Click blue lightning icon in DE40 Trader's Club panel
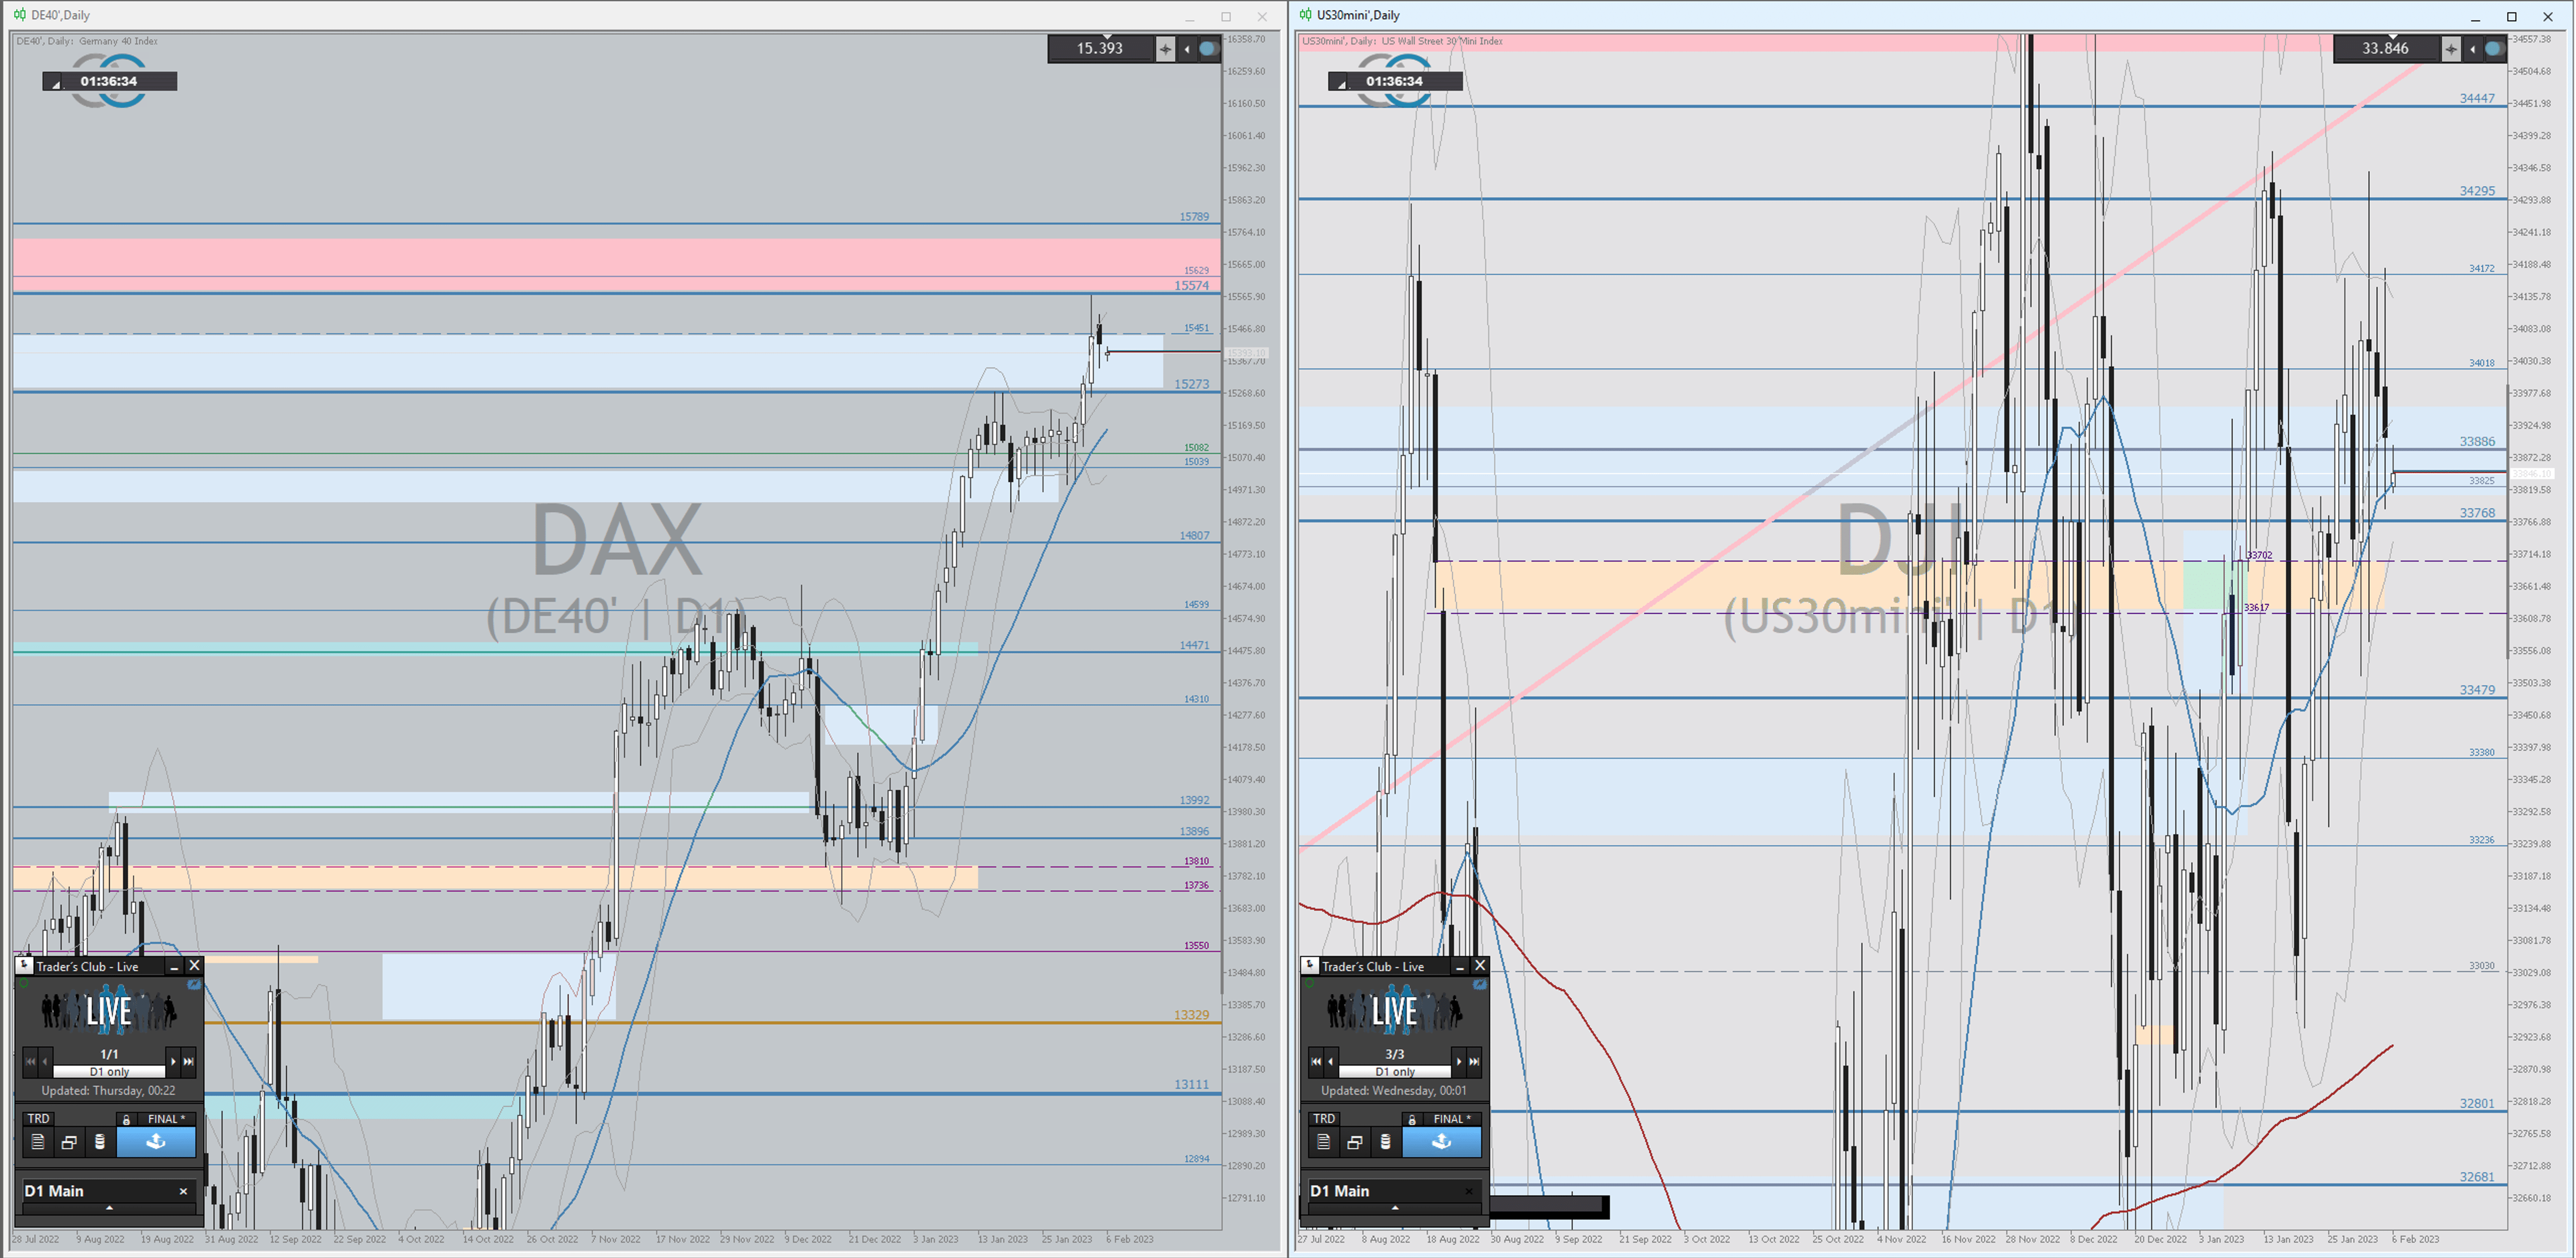 [194, 985]
